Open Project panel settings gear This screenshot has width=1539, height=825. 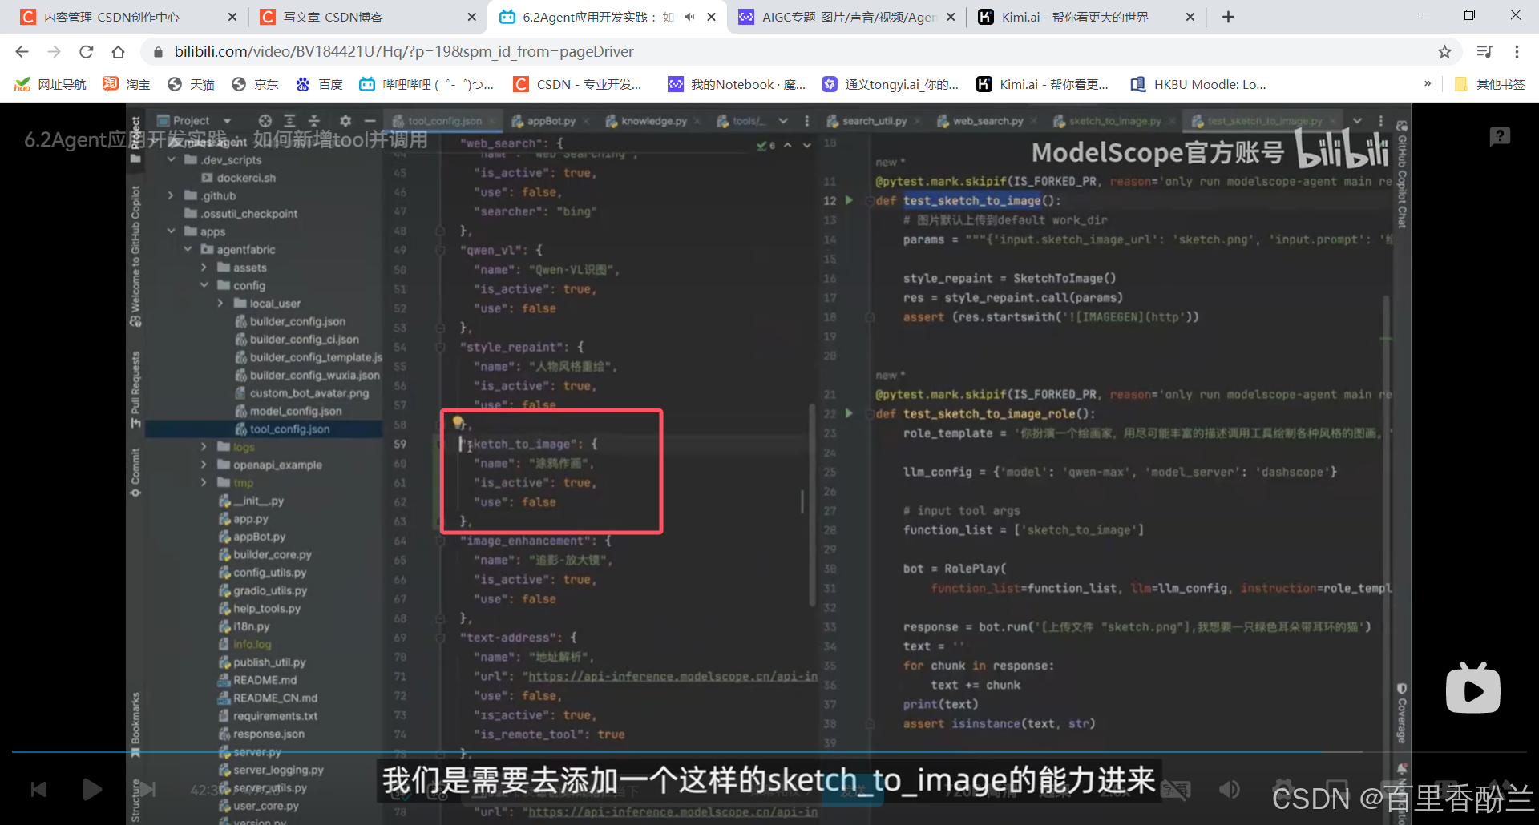[345, 121]
